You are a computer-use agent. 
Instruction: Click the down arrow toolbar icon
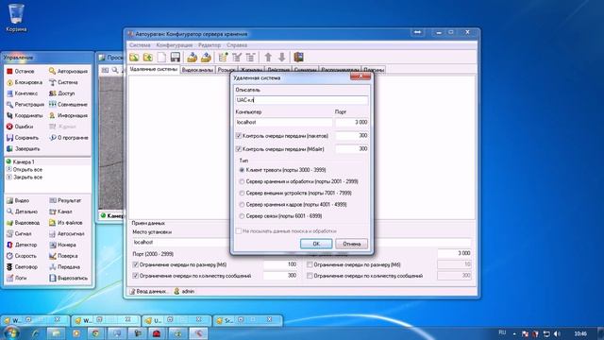282,58
